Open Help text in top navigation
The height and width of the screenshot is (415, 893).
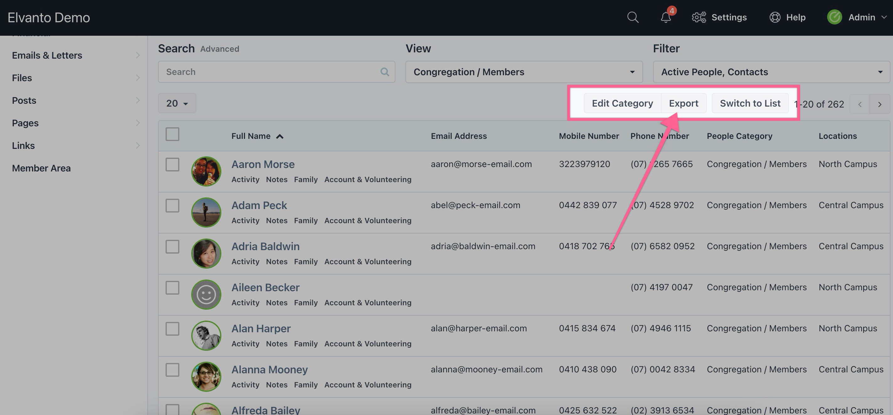click(x=795, y=17)
